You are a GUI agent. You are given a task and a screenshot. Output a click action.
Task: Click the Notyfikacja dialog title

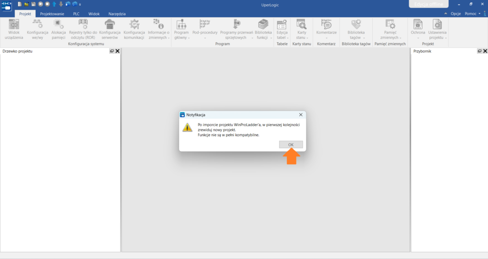point(196,115)
